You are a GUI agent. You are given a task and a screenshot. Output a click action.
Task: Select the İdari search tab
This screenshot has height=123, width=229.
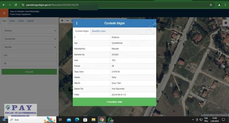click(x=4, y=21)
